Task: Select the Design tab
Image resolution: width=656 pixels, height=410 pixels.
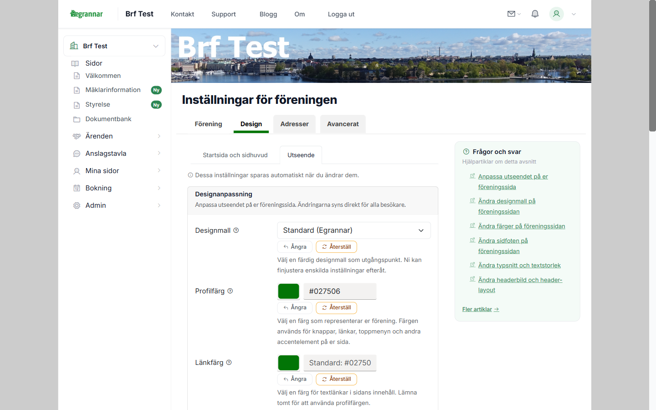Action: (251, 124)
